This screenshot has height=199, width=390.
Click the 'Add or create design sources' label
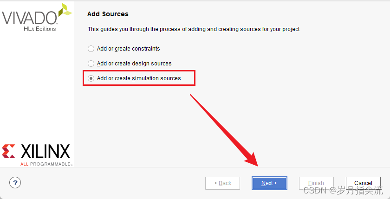coord(134,64)
